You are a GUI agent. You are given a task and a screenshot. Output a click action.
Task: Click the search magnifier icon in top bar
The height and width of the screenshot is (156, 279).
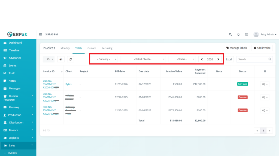pyautogui.click(x=230, y=35)
